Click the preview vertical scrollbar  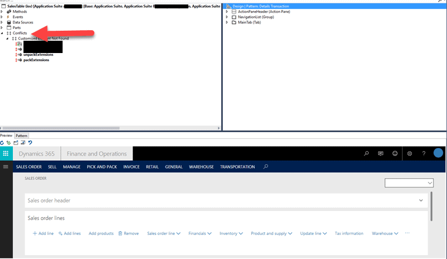tap(431, 207)
